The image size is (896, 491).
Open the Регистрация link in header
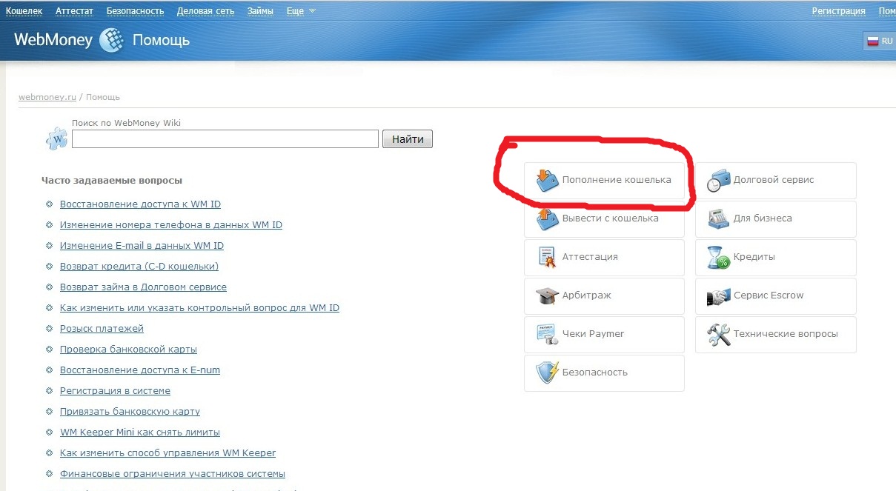click(x=838, y=11)
